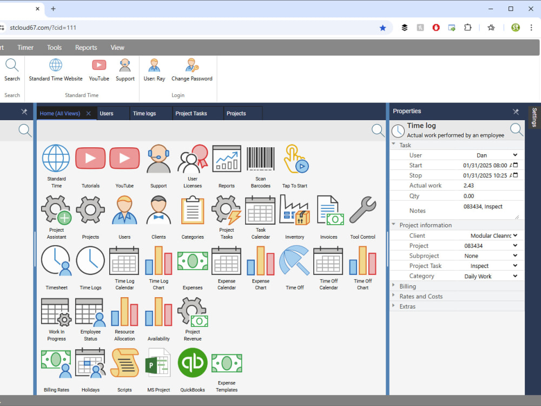Click the Notes text field
The height and width of the screenshot is (406, 541).
click(490, 210)
